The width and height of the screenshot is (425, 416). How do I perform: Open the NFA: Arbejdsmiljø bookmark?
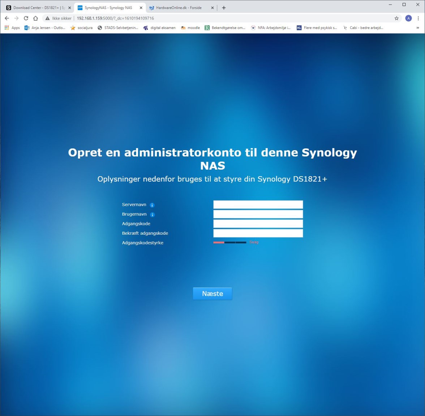pyautogui.click(x=271, y=27)
